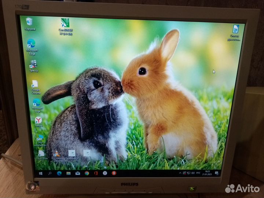Open the Windows Start menu
This screenshot has height=198, width=264.
(x=41, y=173)
